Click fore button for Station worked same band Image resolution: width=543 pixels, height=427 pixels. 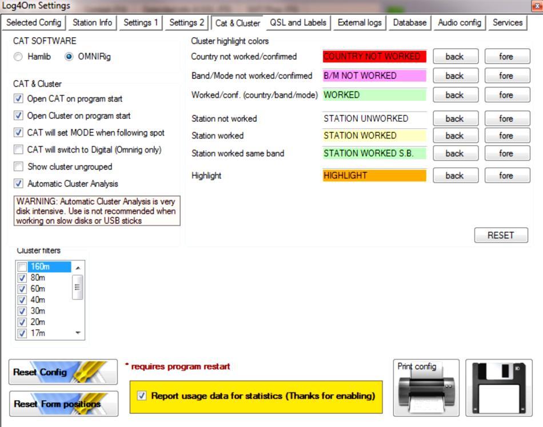tap(507, 153)
